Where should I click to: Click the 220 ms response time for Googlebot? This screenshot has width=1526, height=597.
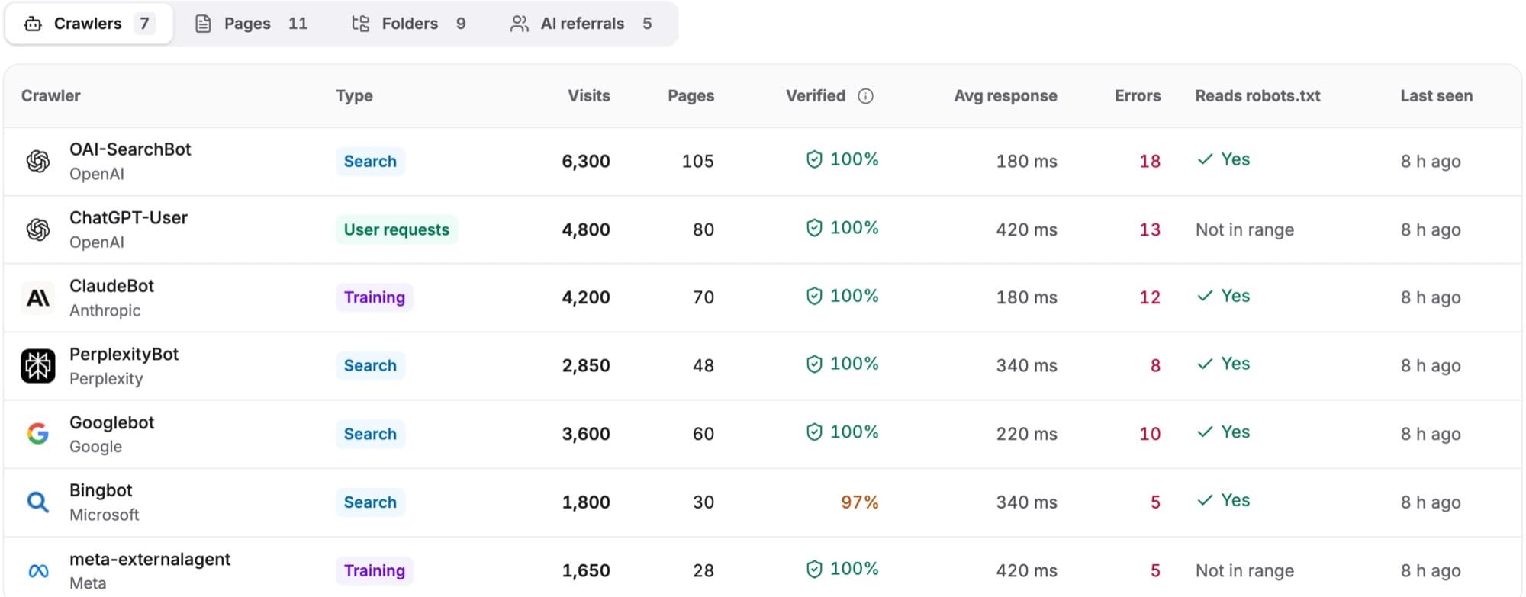point(1026,434)
